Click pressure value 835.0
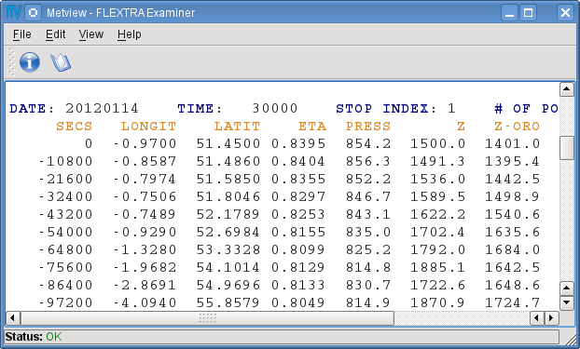Viewport: 580px width, 349px height. pos(368,233)
